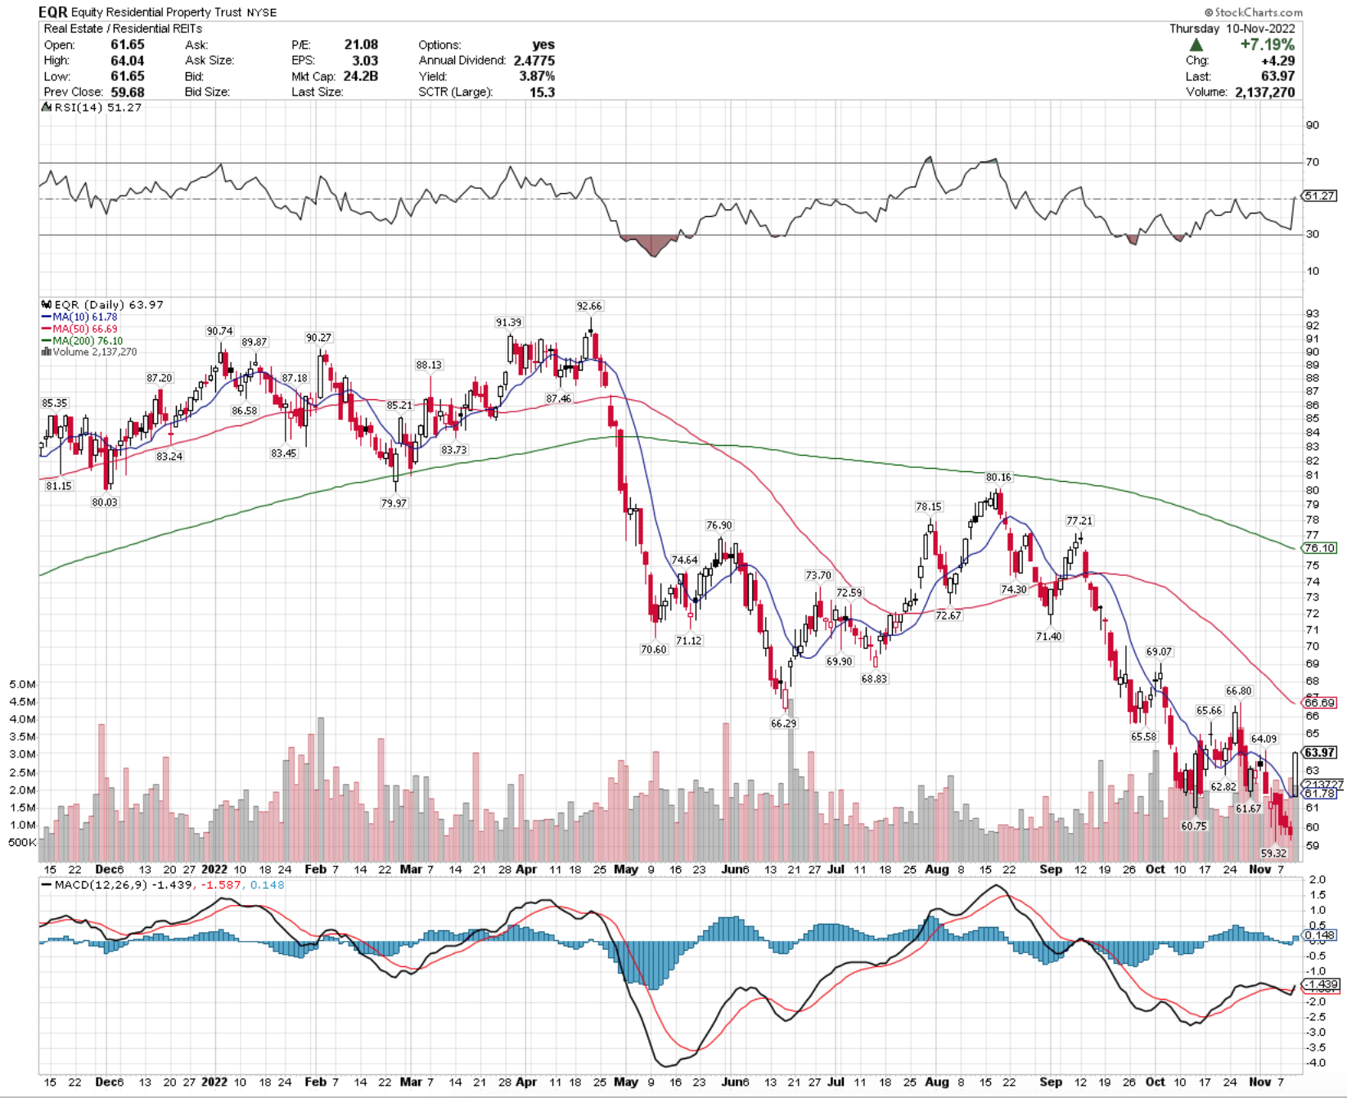Click the 80.03 low price label in December
The image size is (1347, 1098).
click(105, 502)
